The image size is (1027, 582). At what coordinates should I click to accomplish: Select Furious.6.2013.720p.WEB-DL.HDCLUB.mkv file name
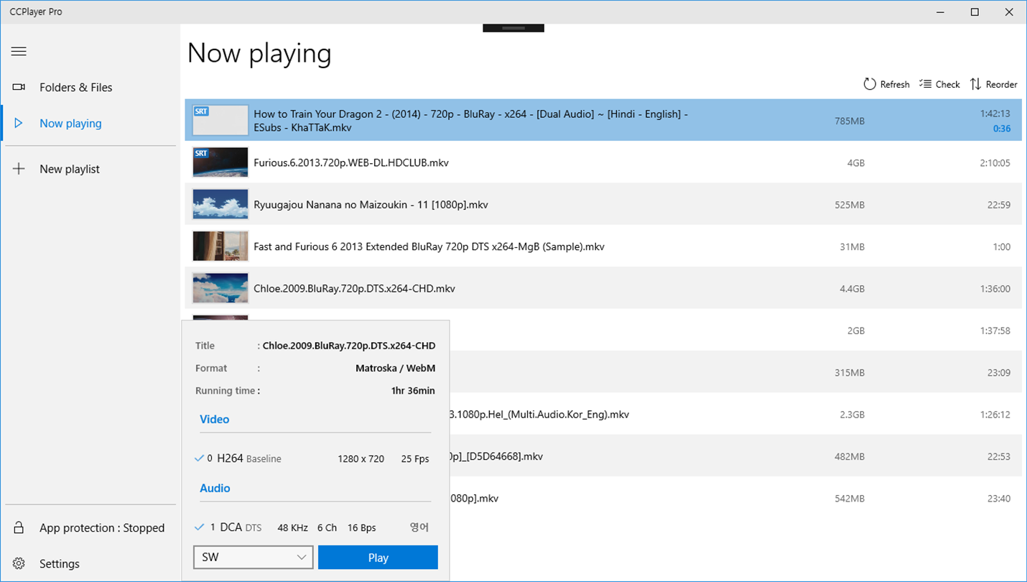pos(351,163)
